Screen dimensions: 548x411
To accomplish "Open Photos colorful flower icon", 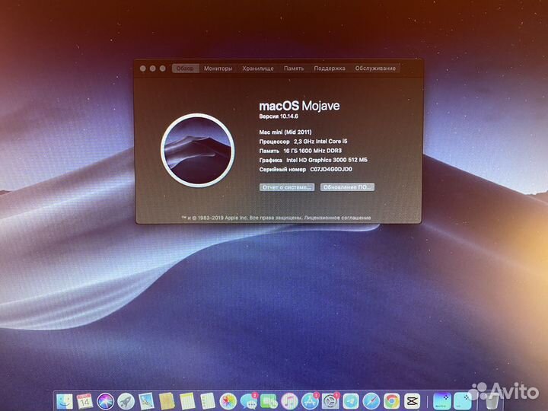I will click(228, 401).
